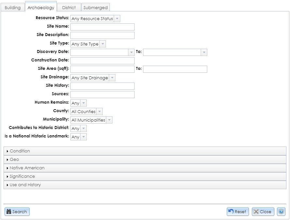Click the calendar dropdown arrow for Discovery Date
290x220 pixels.
pos(132,52)
